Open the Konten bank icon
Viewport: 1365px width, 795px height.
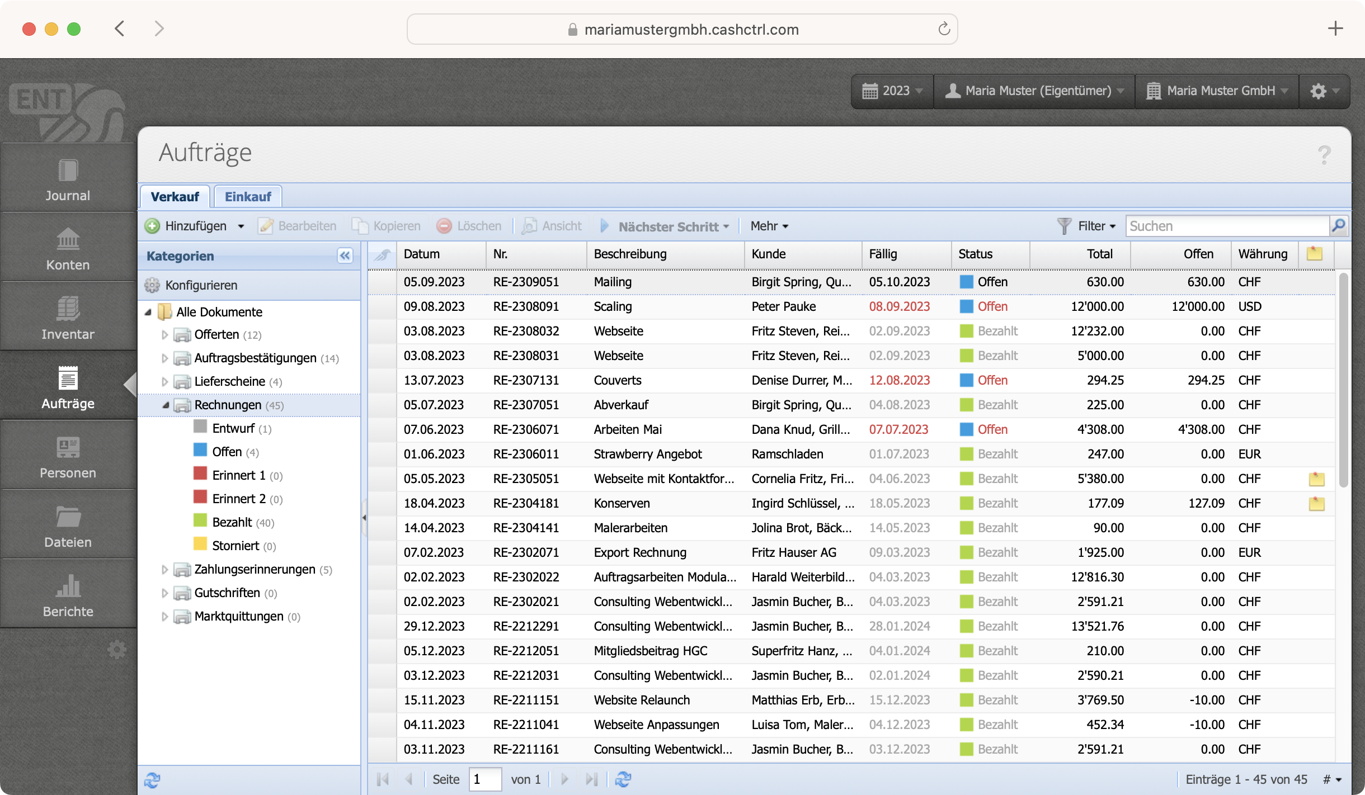point(68,240)
